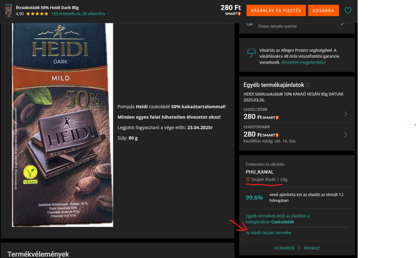The width and height of the screenshot is (416, 258).
Task: Click info icon beside Egyéb termékajánlatok
Action: 308,85
